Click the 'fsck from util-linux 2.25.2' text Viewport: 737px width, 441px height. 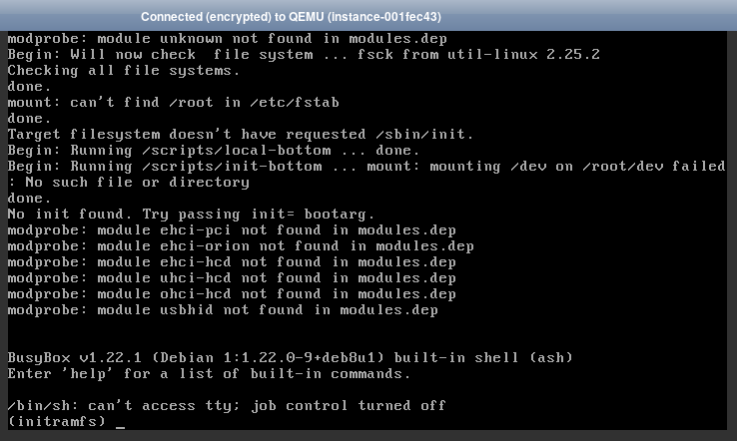[x=478, y=55]
